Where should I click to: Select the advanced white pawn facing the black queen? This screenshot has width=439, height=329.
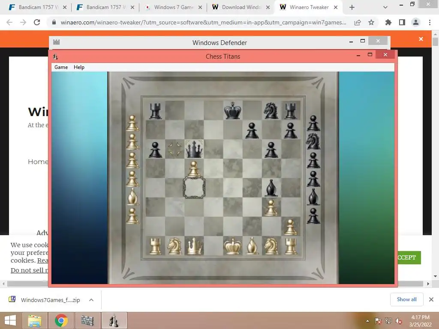click(194, 169)
